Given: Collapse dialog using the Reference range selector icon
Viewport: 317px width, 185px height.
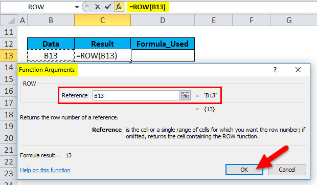Looking at the screenshot, I should [185, 95].
